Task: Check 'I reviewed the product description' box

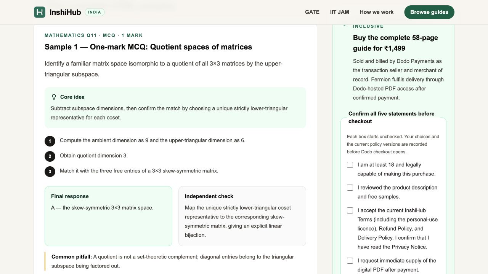Action: (x=350, y=188)
